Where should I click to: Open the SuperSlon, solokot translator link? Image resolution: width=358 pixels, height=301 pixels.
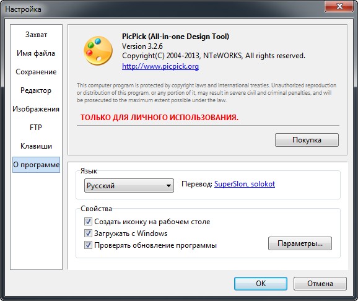pyautogui.click(x=245, y=184)
